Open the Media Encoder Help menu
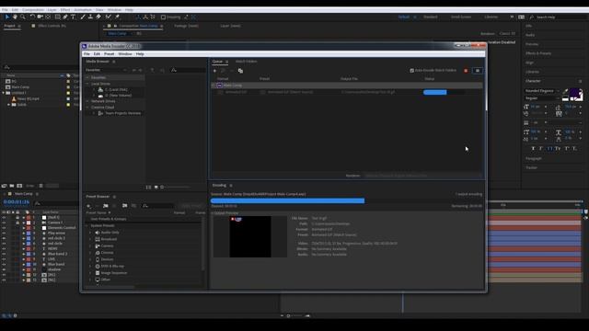 click(x=140, y=54)
